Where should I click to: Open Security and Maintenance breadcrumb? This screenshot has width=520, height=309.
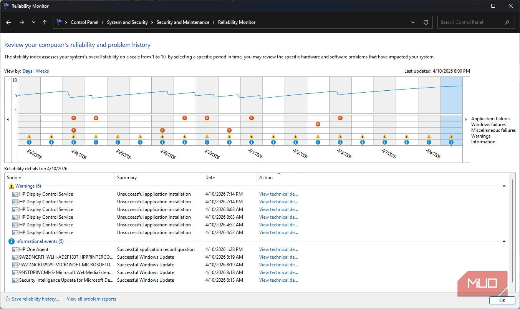183,22
